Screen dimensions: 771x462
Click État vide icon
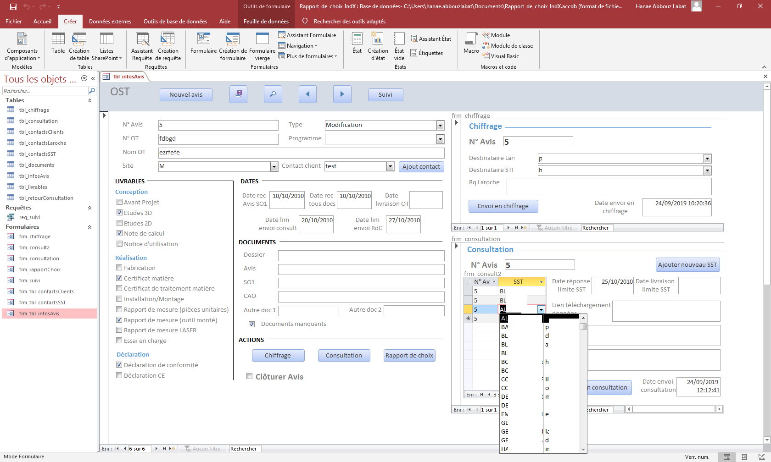pos(399,46)
